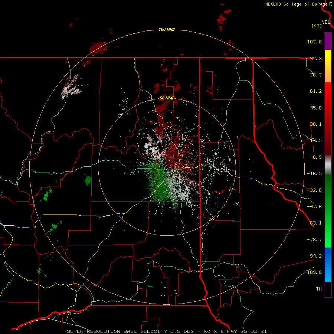Click the [KT] units label

[x=317, y=26]
